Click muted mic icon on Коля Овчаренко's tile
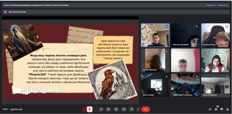 point(227,77)
